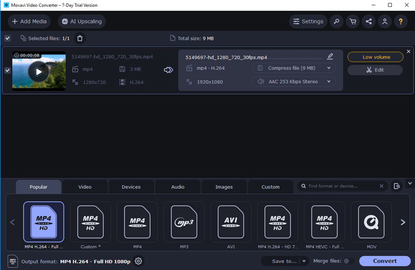Click the Find format or device search field
This screenshot has width=415, height=270.
[340, 186]
